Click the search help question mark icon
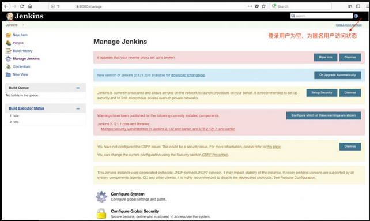Viewport: 370px width, 221px height. click(356, 16)
